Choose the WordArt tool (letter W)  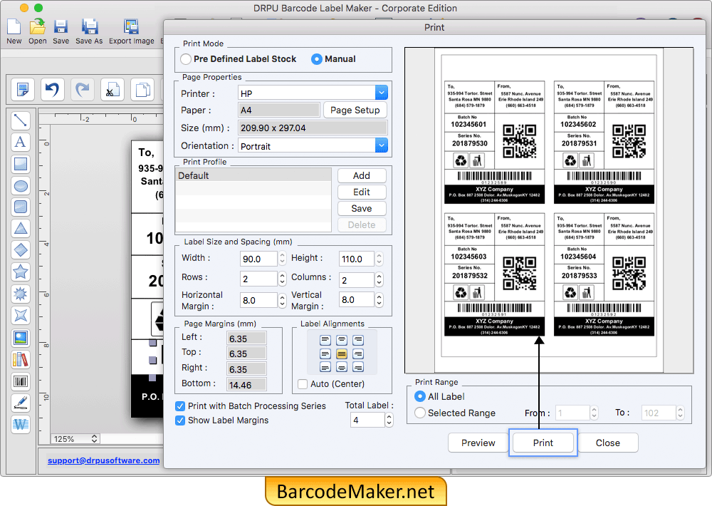click(x=21, y=425)
